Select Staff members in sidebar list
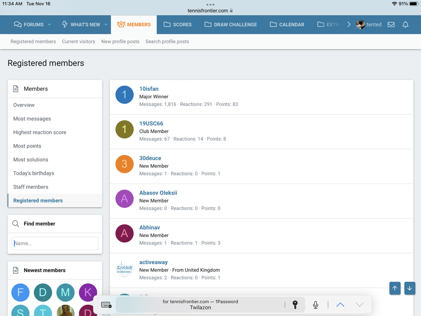The image size is (421, 316). (31, 187)
